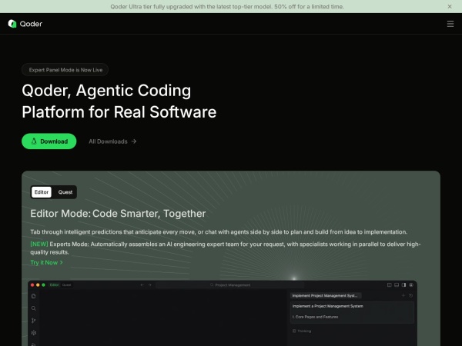Click the Download button

(x=49, y=141)
